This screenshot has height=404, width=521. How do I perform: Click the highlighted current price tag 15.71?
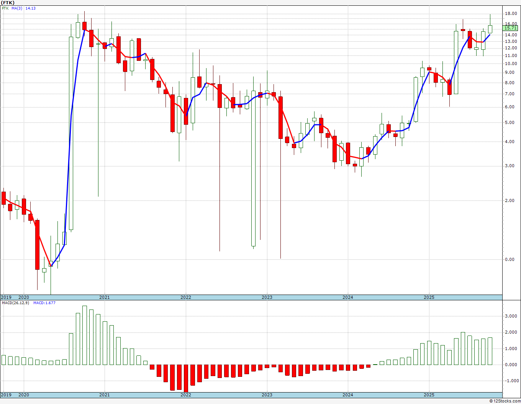(x=511, y=28)
